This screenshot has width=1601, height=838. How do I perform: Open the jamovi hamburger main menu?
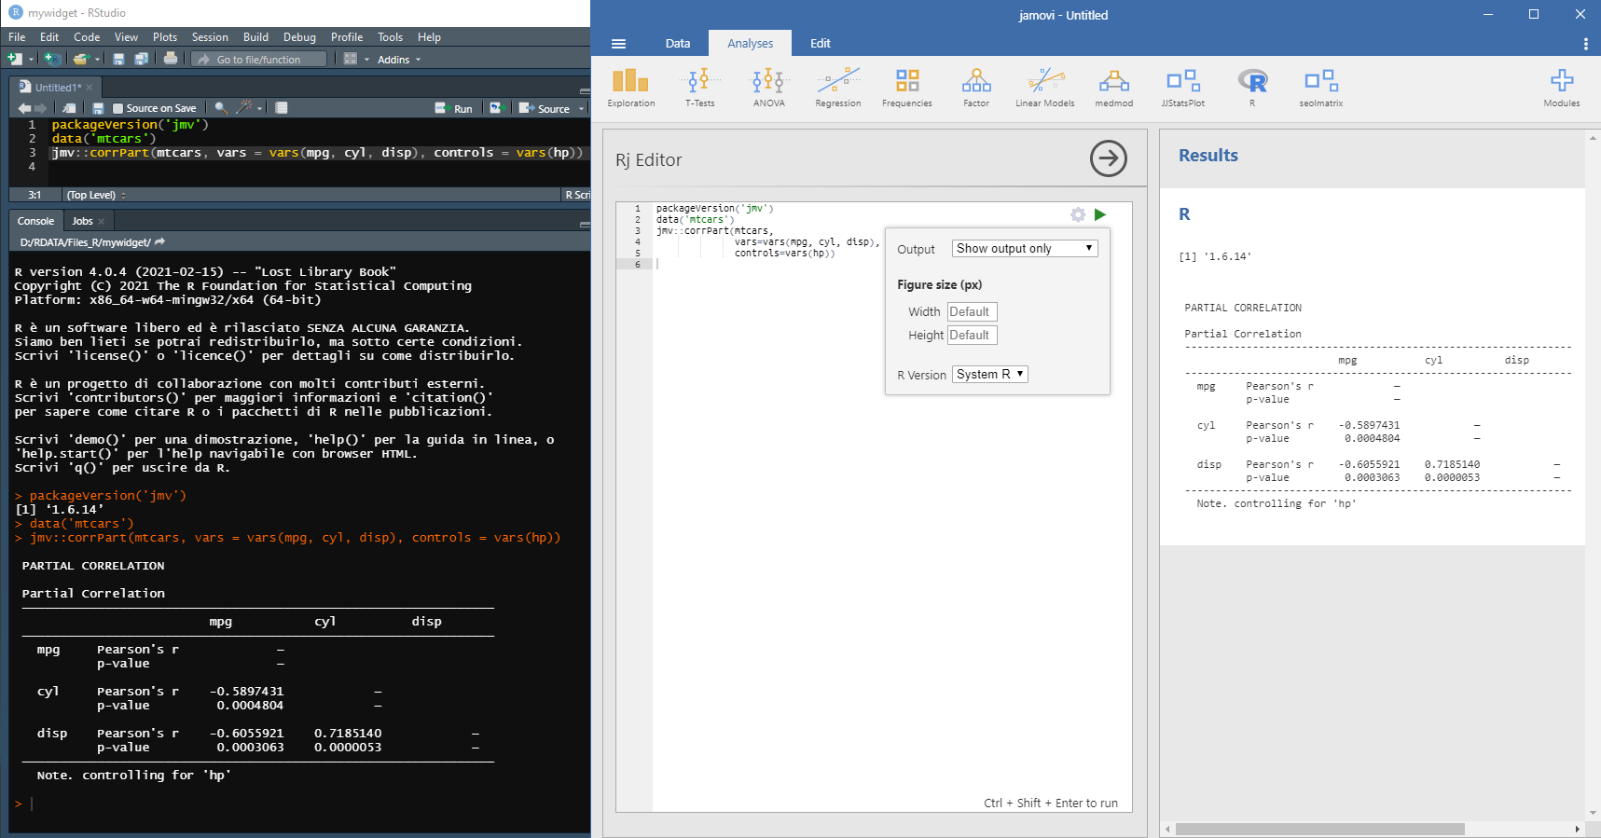(x=618, y=44)
